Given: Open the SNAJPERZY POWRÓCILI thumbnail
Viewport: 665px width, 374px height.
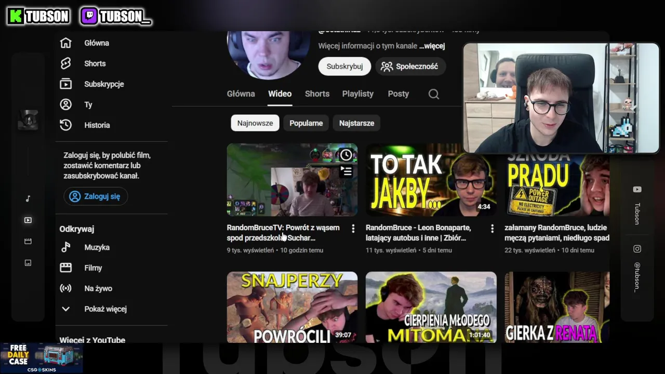Looking at the screenshot, I should (x=292, y=307).
